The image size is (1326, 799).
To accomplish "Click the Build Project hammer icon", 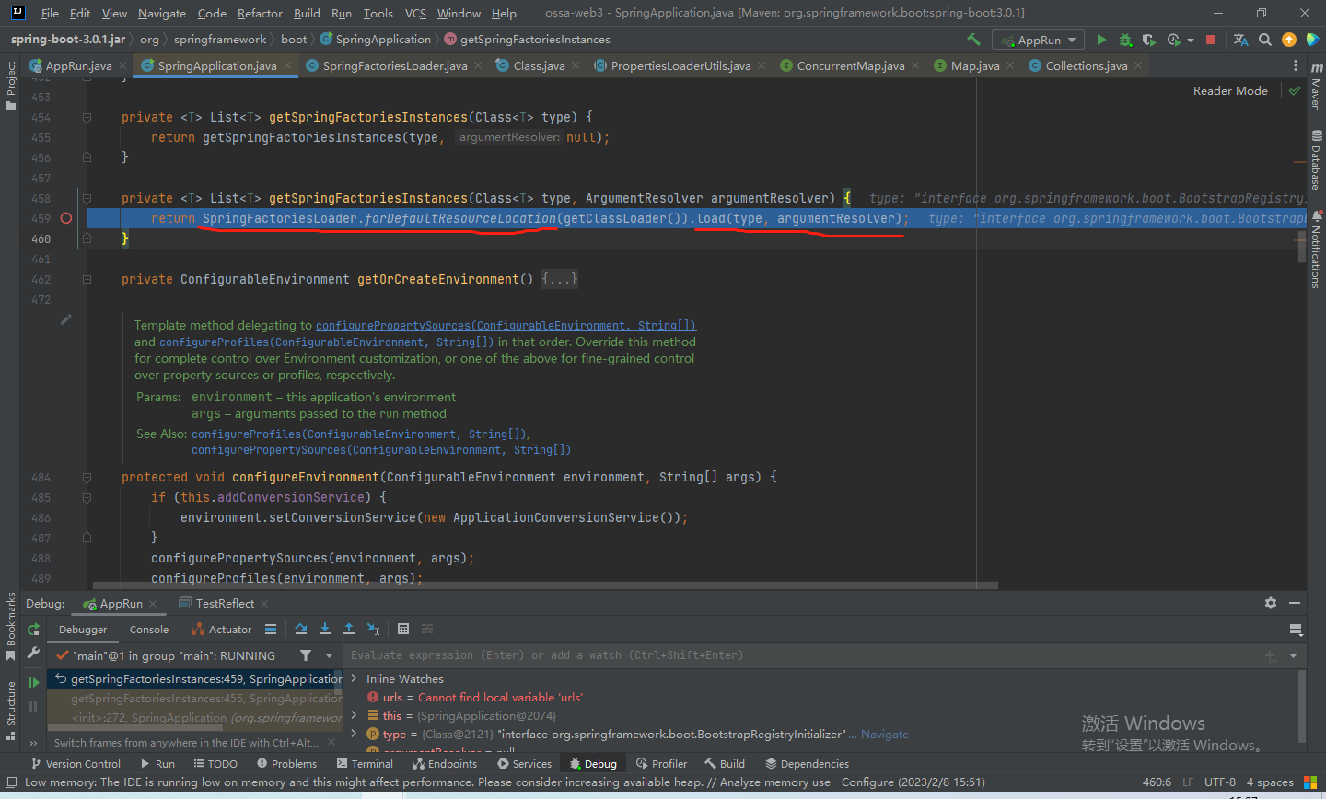I will click(x=973, y=40).
